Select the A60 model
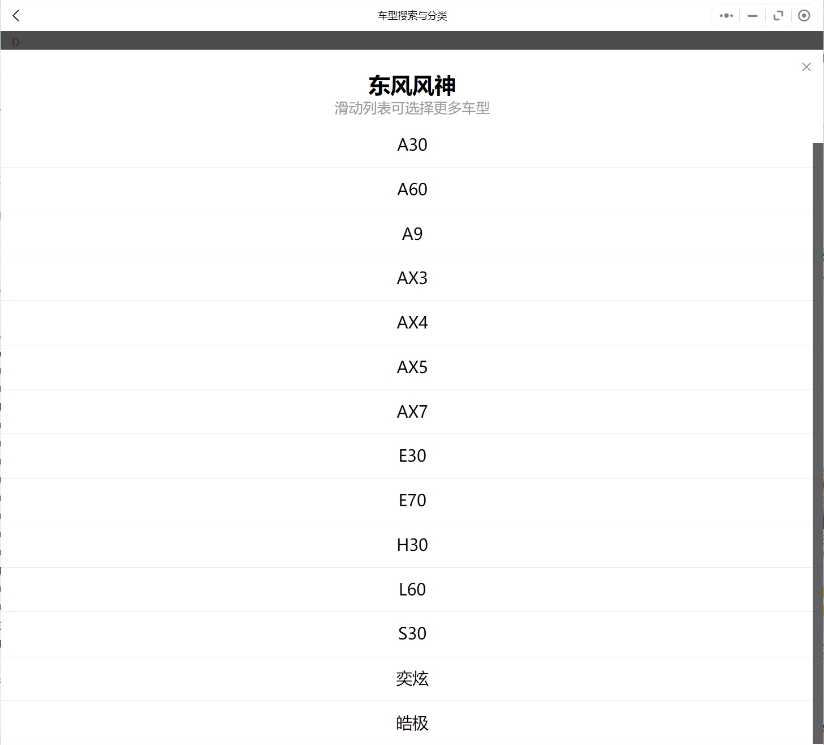The image size is (824, 745). 412,190
